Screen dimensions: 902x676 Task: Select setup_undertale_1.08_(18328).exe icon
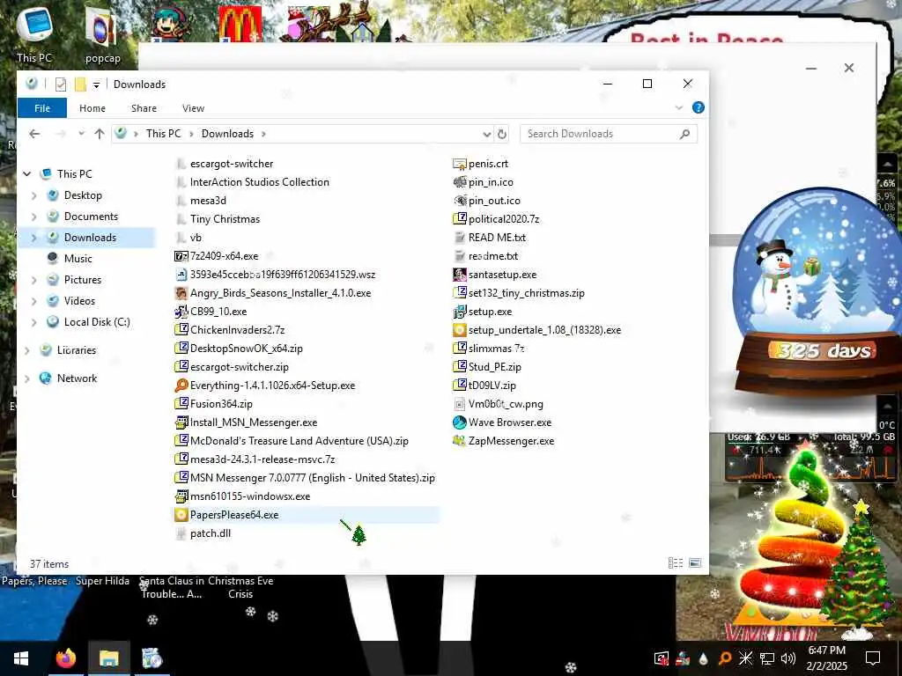click(x=460, y=330)
